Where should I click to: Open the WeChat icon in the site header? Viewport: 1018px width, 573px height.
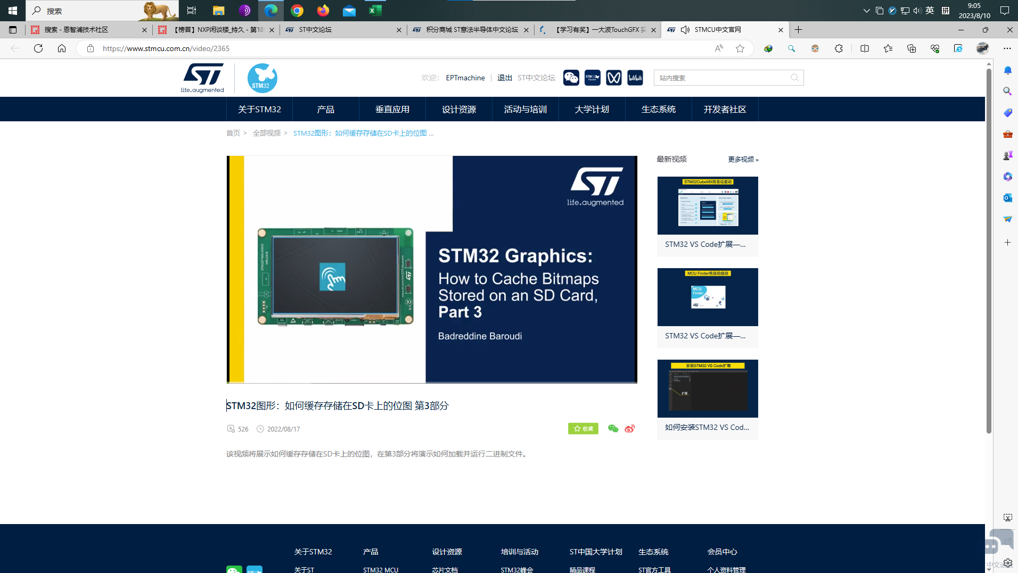click(571, 78)
